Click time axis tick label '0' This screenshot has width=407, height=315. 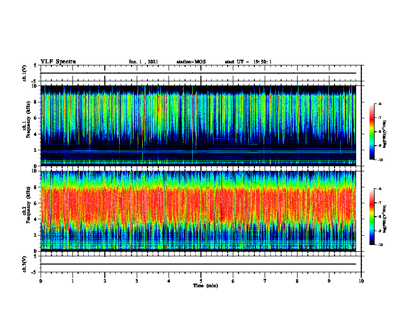[41, 281]
